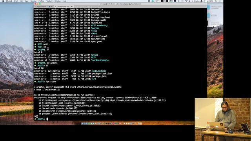The height and width of the screenshot is (141, 251).
Task: Click the localhost:3000/graphiql URL line
Action: (64, 95)
